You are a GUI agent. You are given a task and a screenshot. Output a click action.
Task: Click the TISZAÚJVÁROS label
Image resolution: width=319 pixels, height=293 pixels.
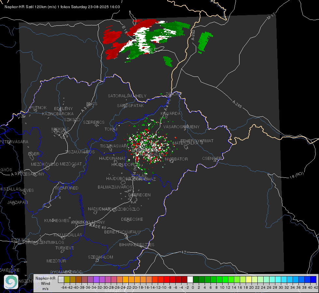[80, 152]
